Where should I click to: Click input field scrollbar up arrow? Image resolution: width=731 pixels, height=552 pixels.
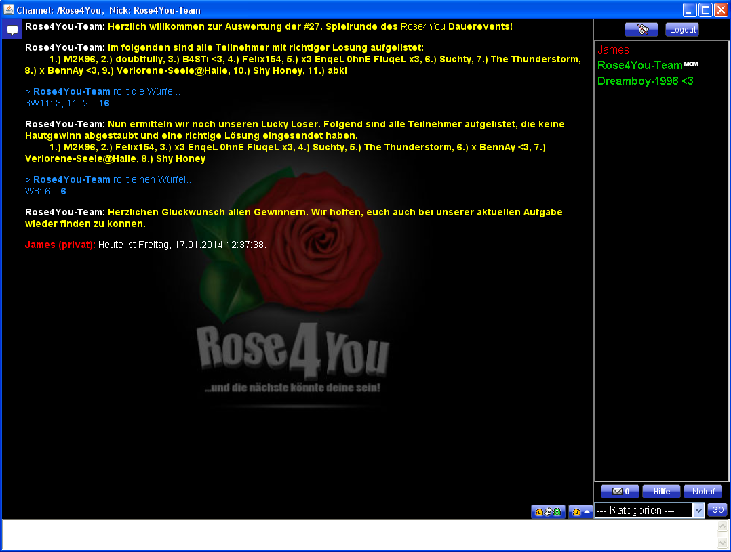pos(723,526)
